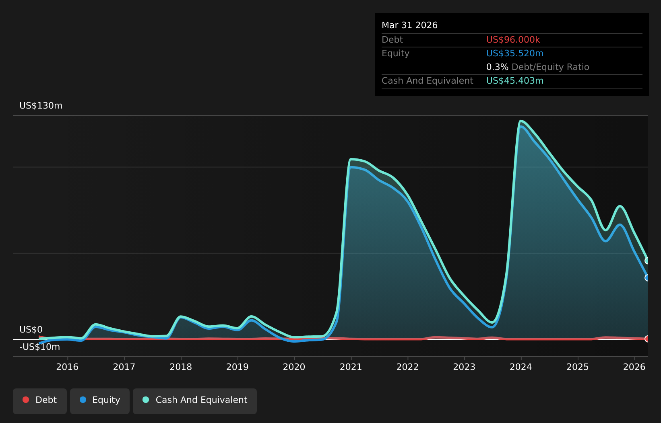Click the 2019 x-axis label

pos(238,367)
